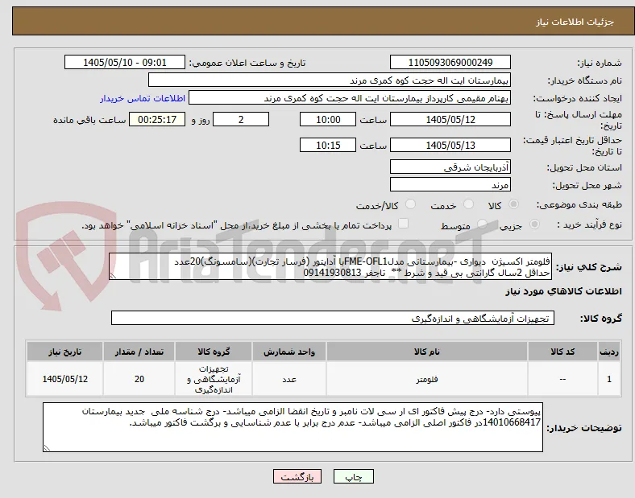Click the goods group تجهیزات آزمایشگاهی field
This screenshot has height=498, width=635.
click(333, 318)
